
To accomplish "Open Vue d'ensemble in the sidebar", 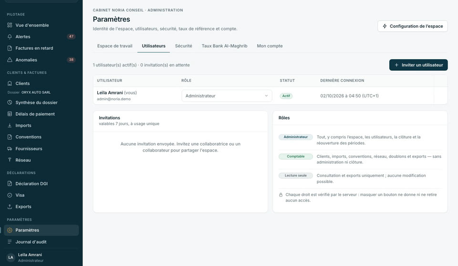I will (x=41, y=25).
